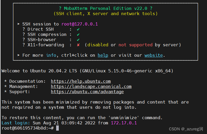Viewport: 207px width, 134px height.
Task: Visit the MobaXterm website link
Action: tap(153, 55)
